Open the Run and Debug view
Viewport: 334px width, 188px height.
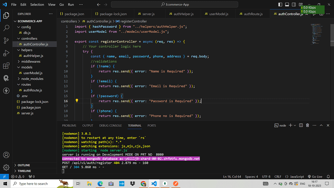6,53
